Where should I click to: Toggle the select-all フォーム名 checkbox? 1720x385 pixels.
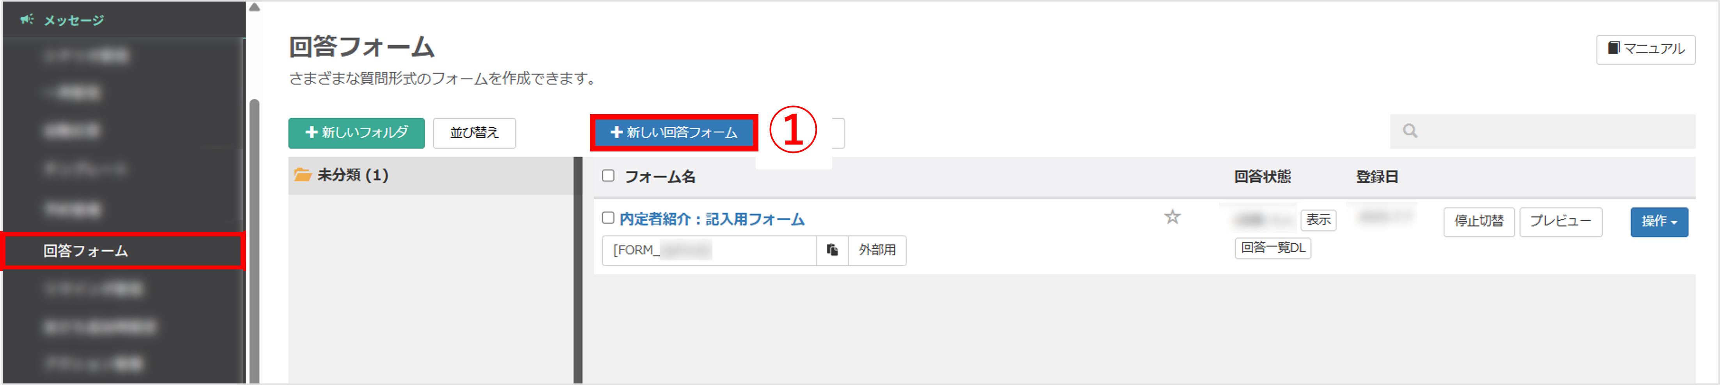[608, 176]
